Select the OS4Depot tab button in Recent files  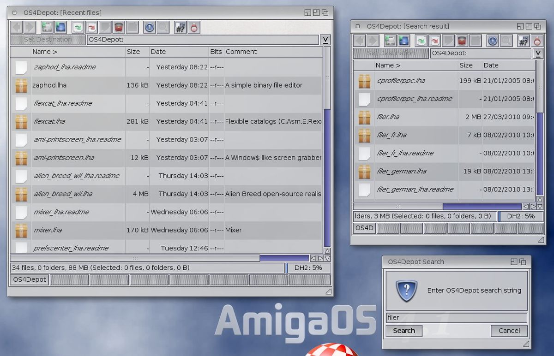pyautogui.click(x=30, y=279)
